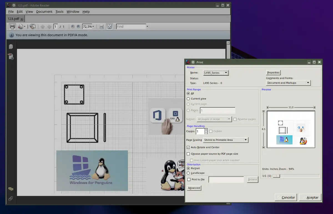Click the print preview page slider

277,176
